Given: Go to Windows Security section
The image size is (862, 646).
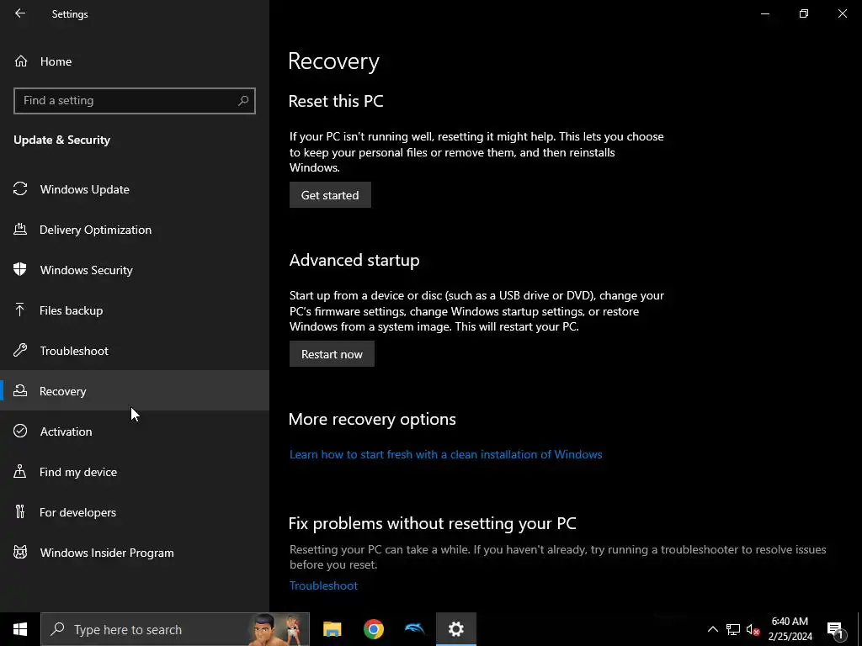Looking at the screenshot, I should (x=135, y=270).
